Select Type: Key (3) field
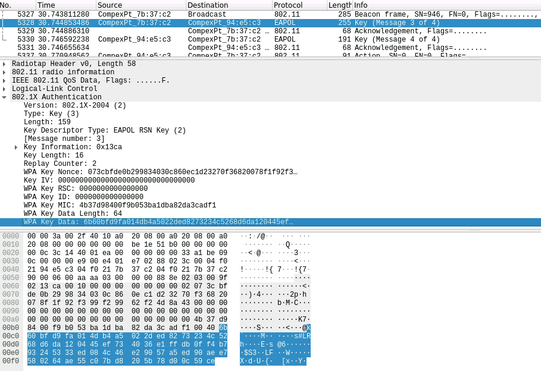 pos(51,114)
